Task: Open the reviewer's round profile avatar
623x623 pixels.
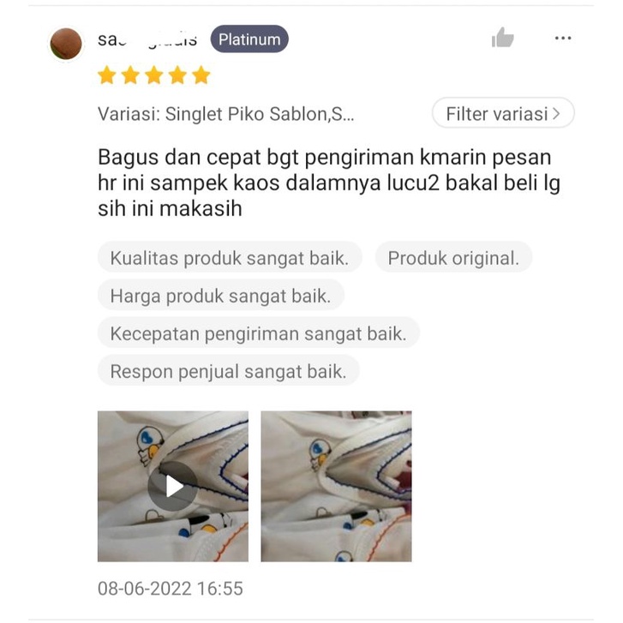Action: pos(66,44)
